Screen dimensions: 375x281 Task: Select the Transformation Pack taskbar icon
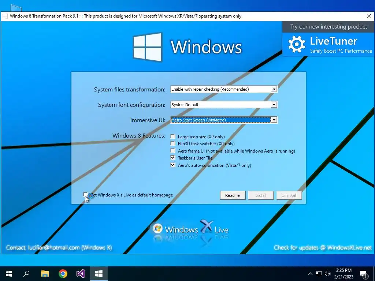[x=99, y=274]
